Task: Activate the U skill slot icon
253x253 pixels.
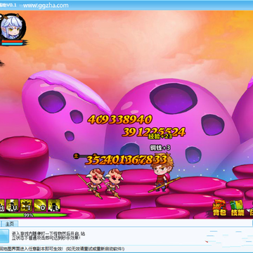Action: (13, 205)
